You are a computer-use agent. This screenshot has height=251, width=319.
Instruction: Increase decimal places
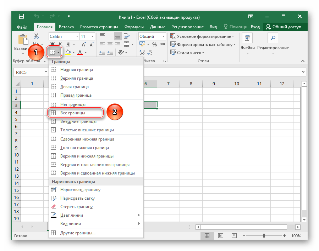pos(142,52)
